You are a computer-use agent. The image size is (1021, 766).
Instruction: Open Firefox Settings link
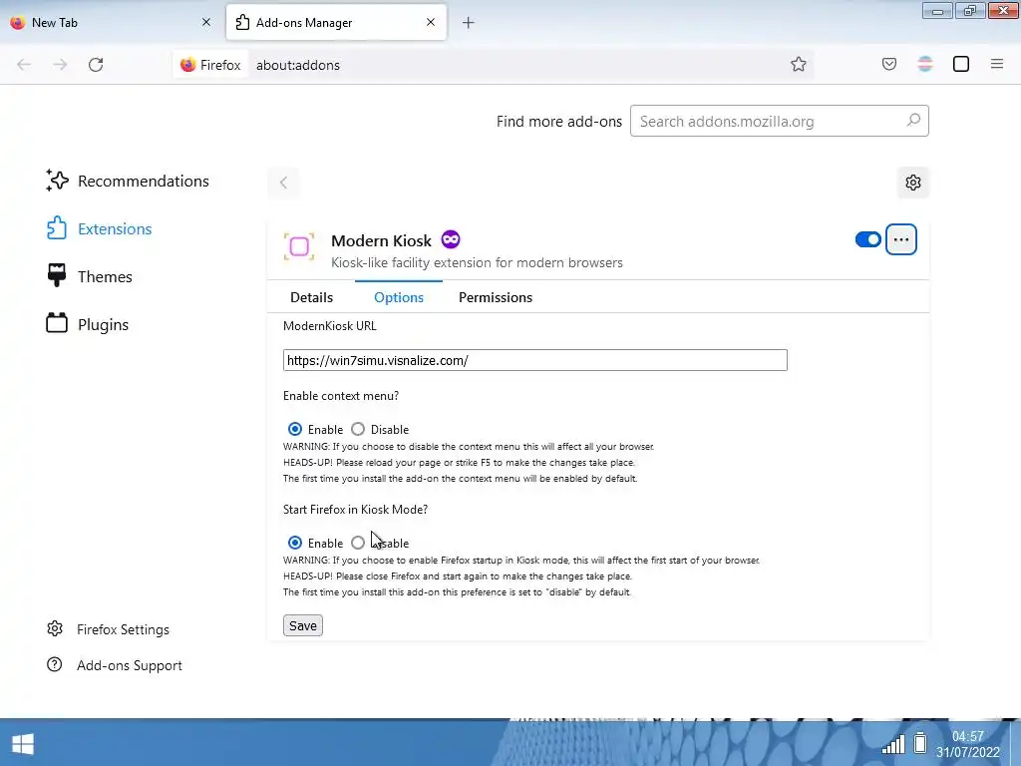(108, 629)
